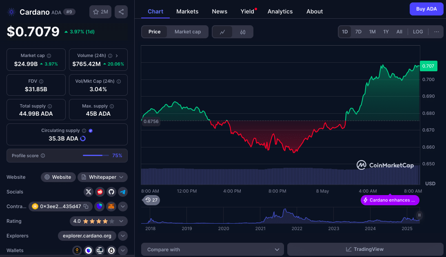Copy the contract address 0x3ee2...435d47

click(86, 206)
